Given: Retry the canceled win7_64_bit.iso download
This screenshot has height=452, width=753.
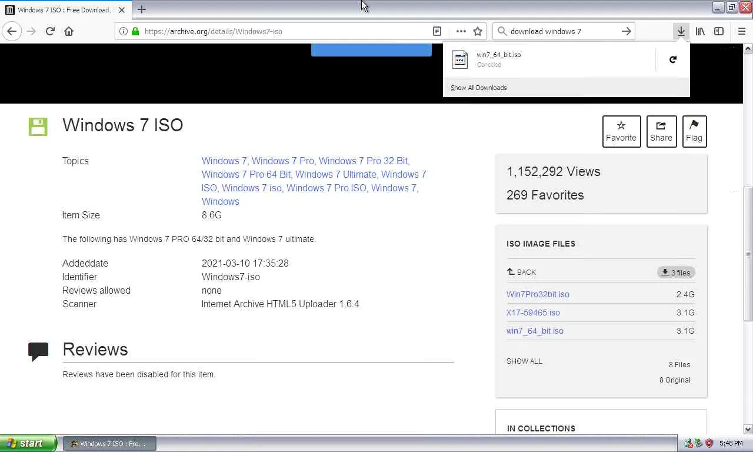Looking at the screenshot, I should tap(673, 59).
